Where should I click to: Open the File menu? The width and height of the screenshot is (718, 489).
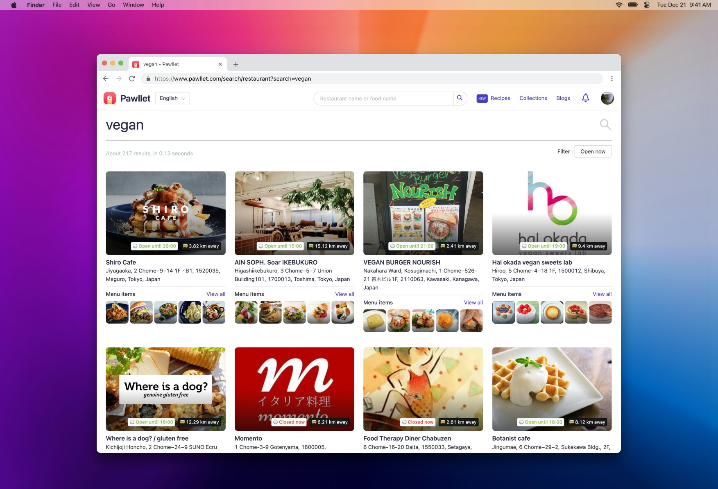(57, 5)
